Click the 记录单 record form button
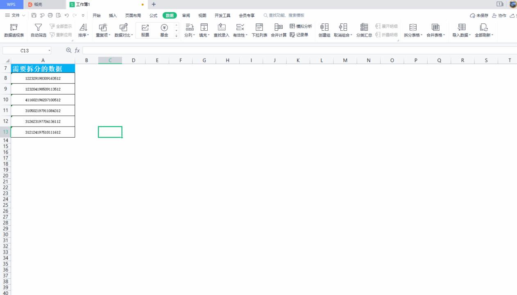 point(299,34)
